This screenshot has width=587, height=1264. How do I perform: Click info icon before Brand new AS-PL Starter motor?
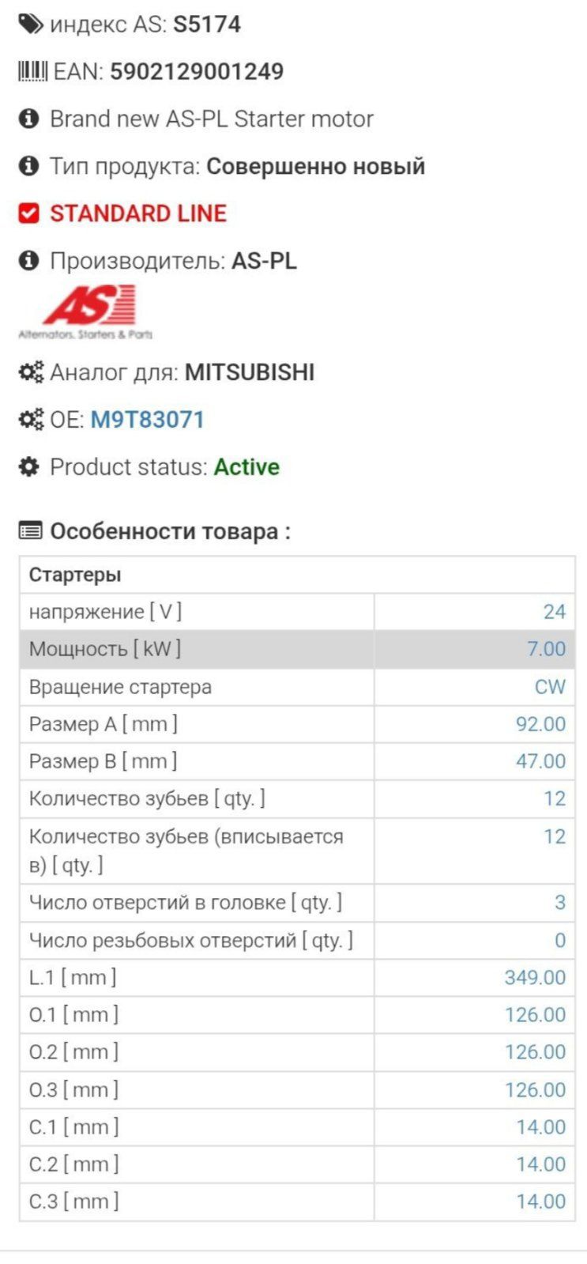29,119
